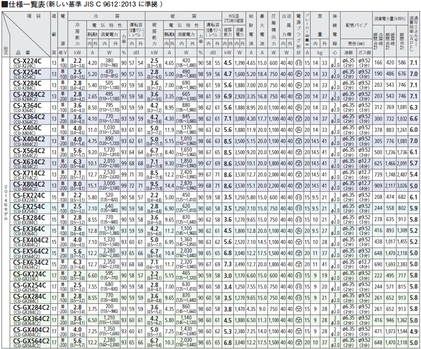Click the APF value 6.6 in the CS-X364C2 row
Image resolution: width=421 pixels, height=349 pixels.
pyautogui.click(x=414, y=119)
